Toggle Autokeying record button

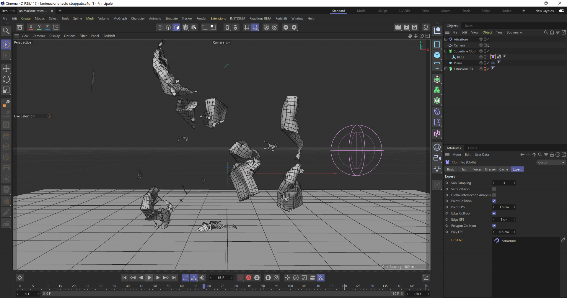(x=249, y=278)
